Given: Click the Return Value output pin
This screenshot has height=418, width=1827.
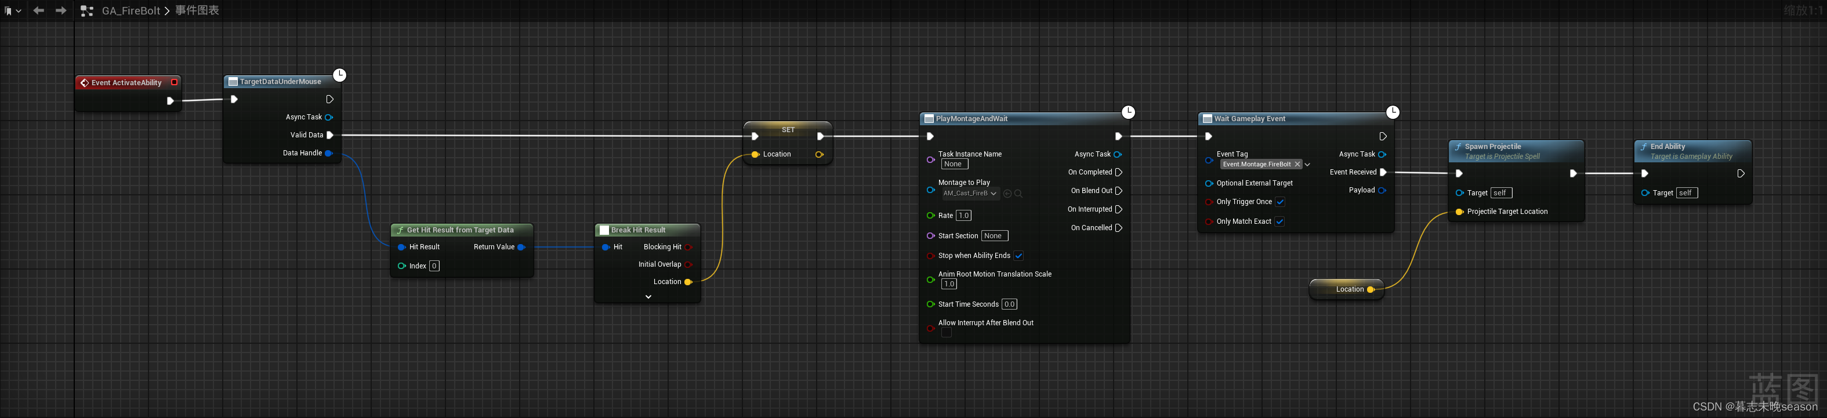Looking at the screenshot, I should pos(521,247).
